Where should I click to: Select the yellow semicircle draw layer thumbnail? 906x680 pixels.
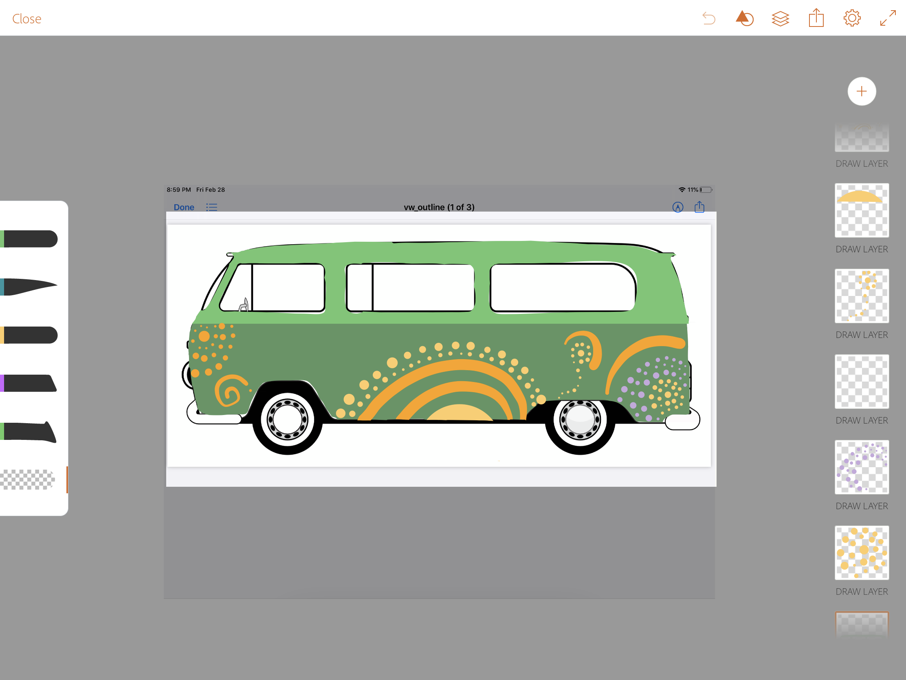862,210
